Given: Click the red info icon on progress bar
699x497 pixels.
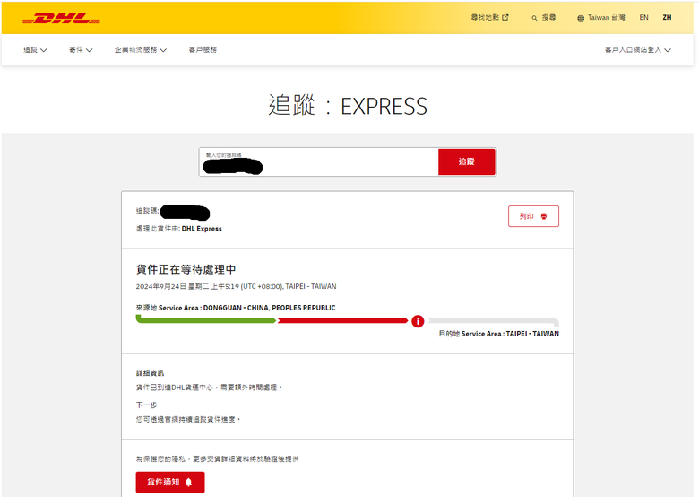Looking at the screenshot, I should pyautogui.click(x=418, y=321).
